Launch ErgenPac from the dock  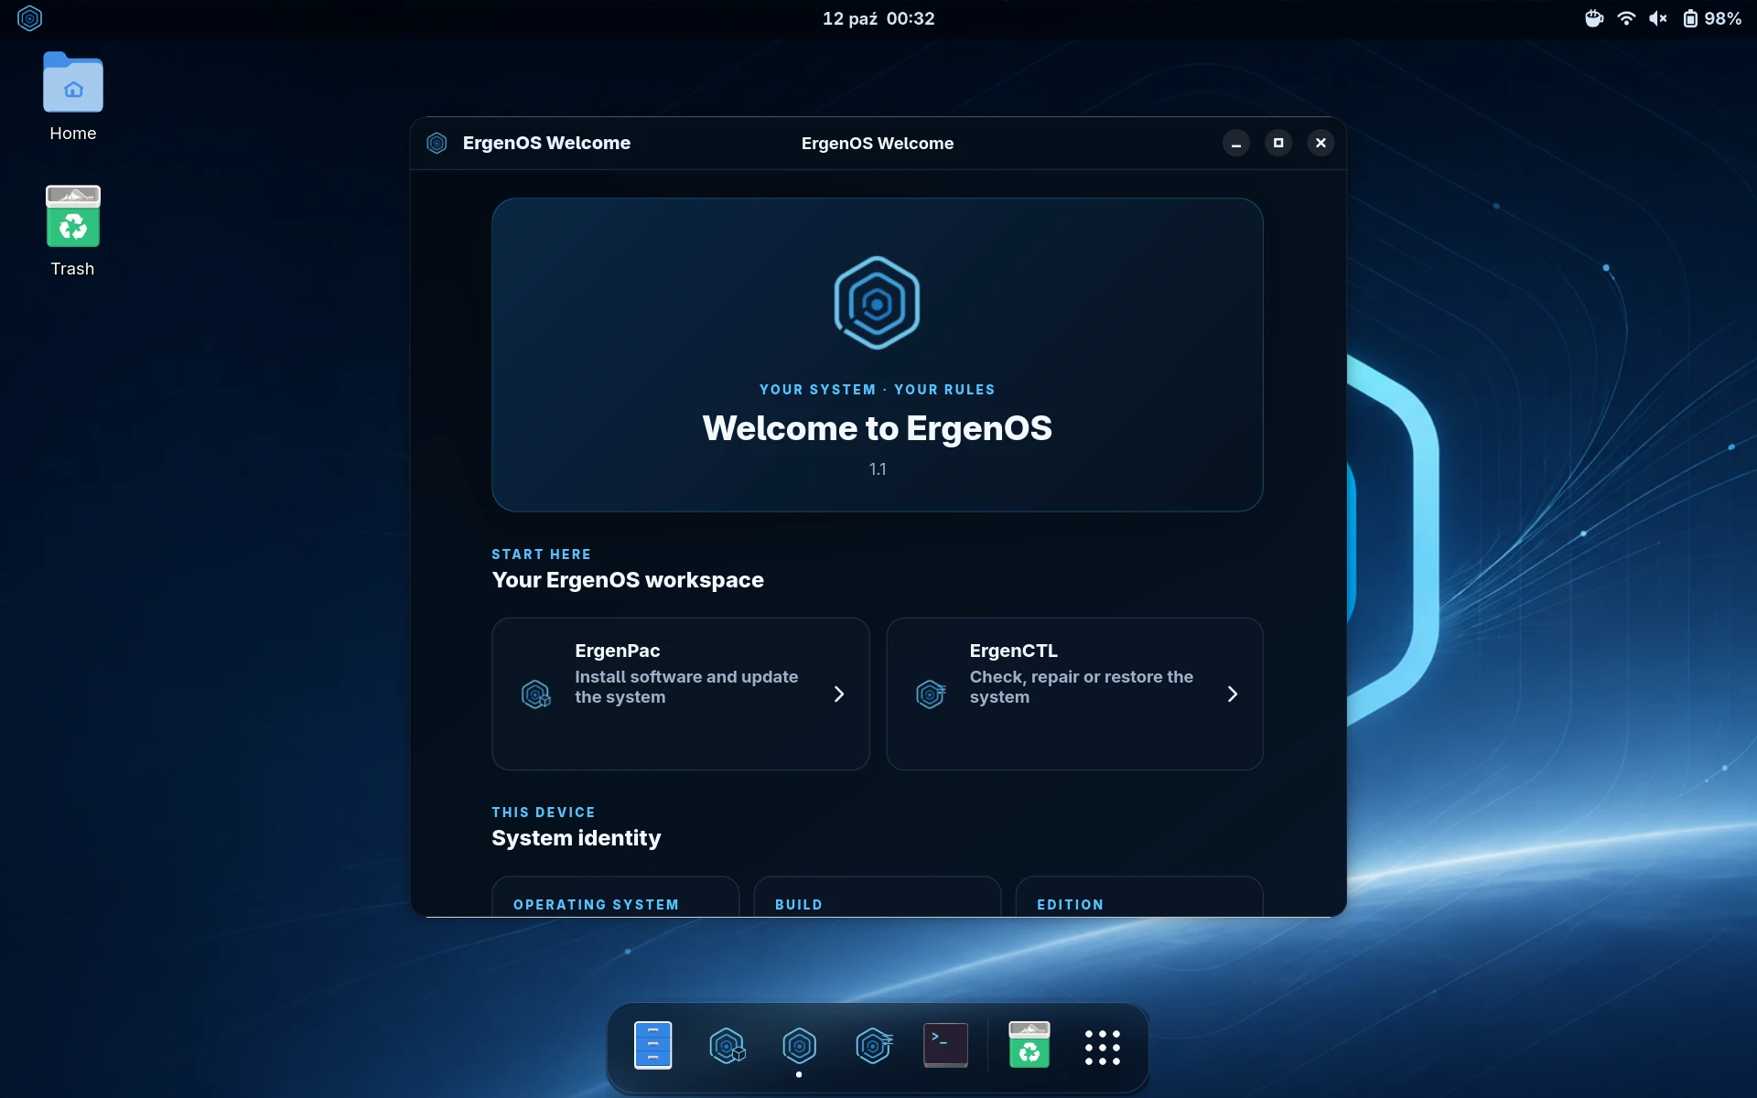coord(727,1045)
